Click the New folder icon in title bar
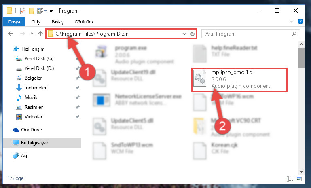311x188 pixels. pos(32,11)
